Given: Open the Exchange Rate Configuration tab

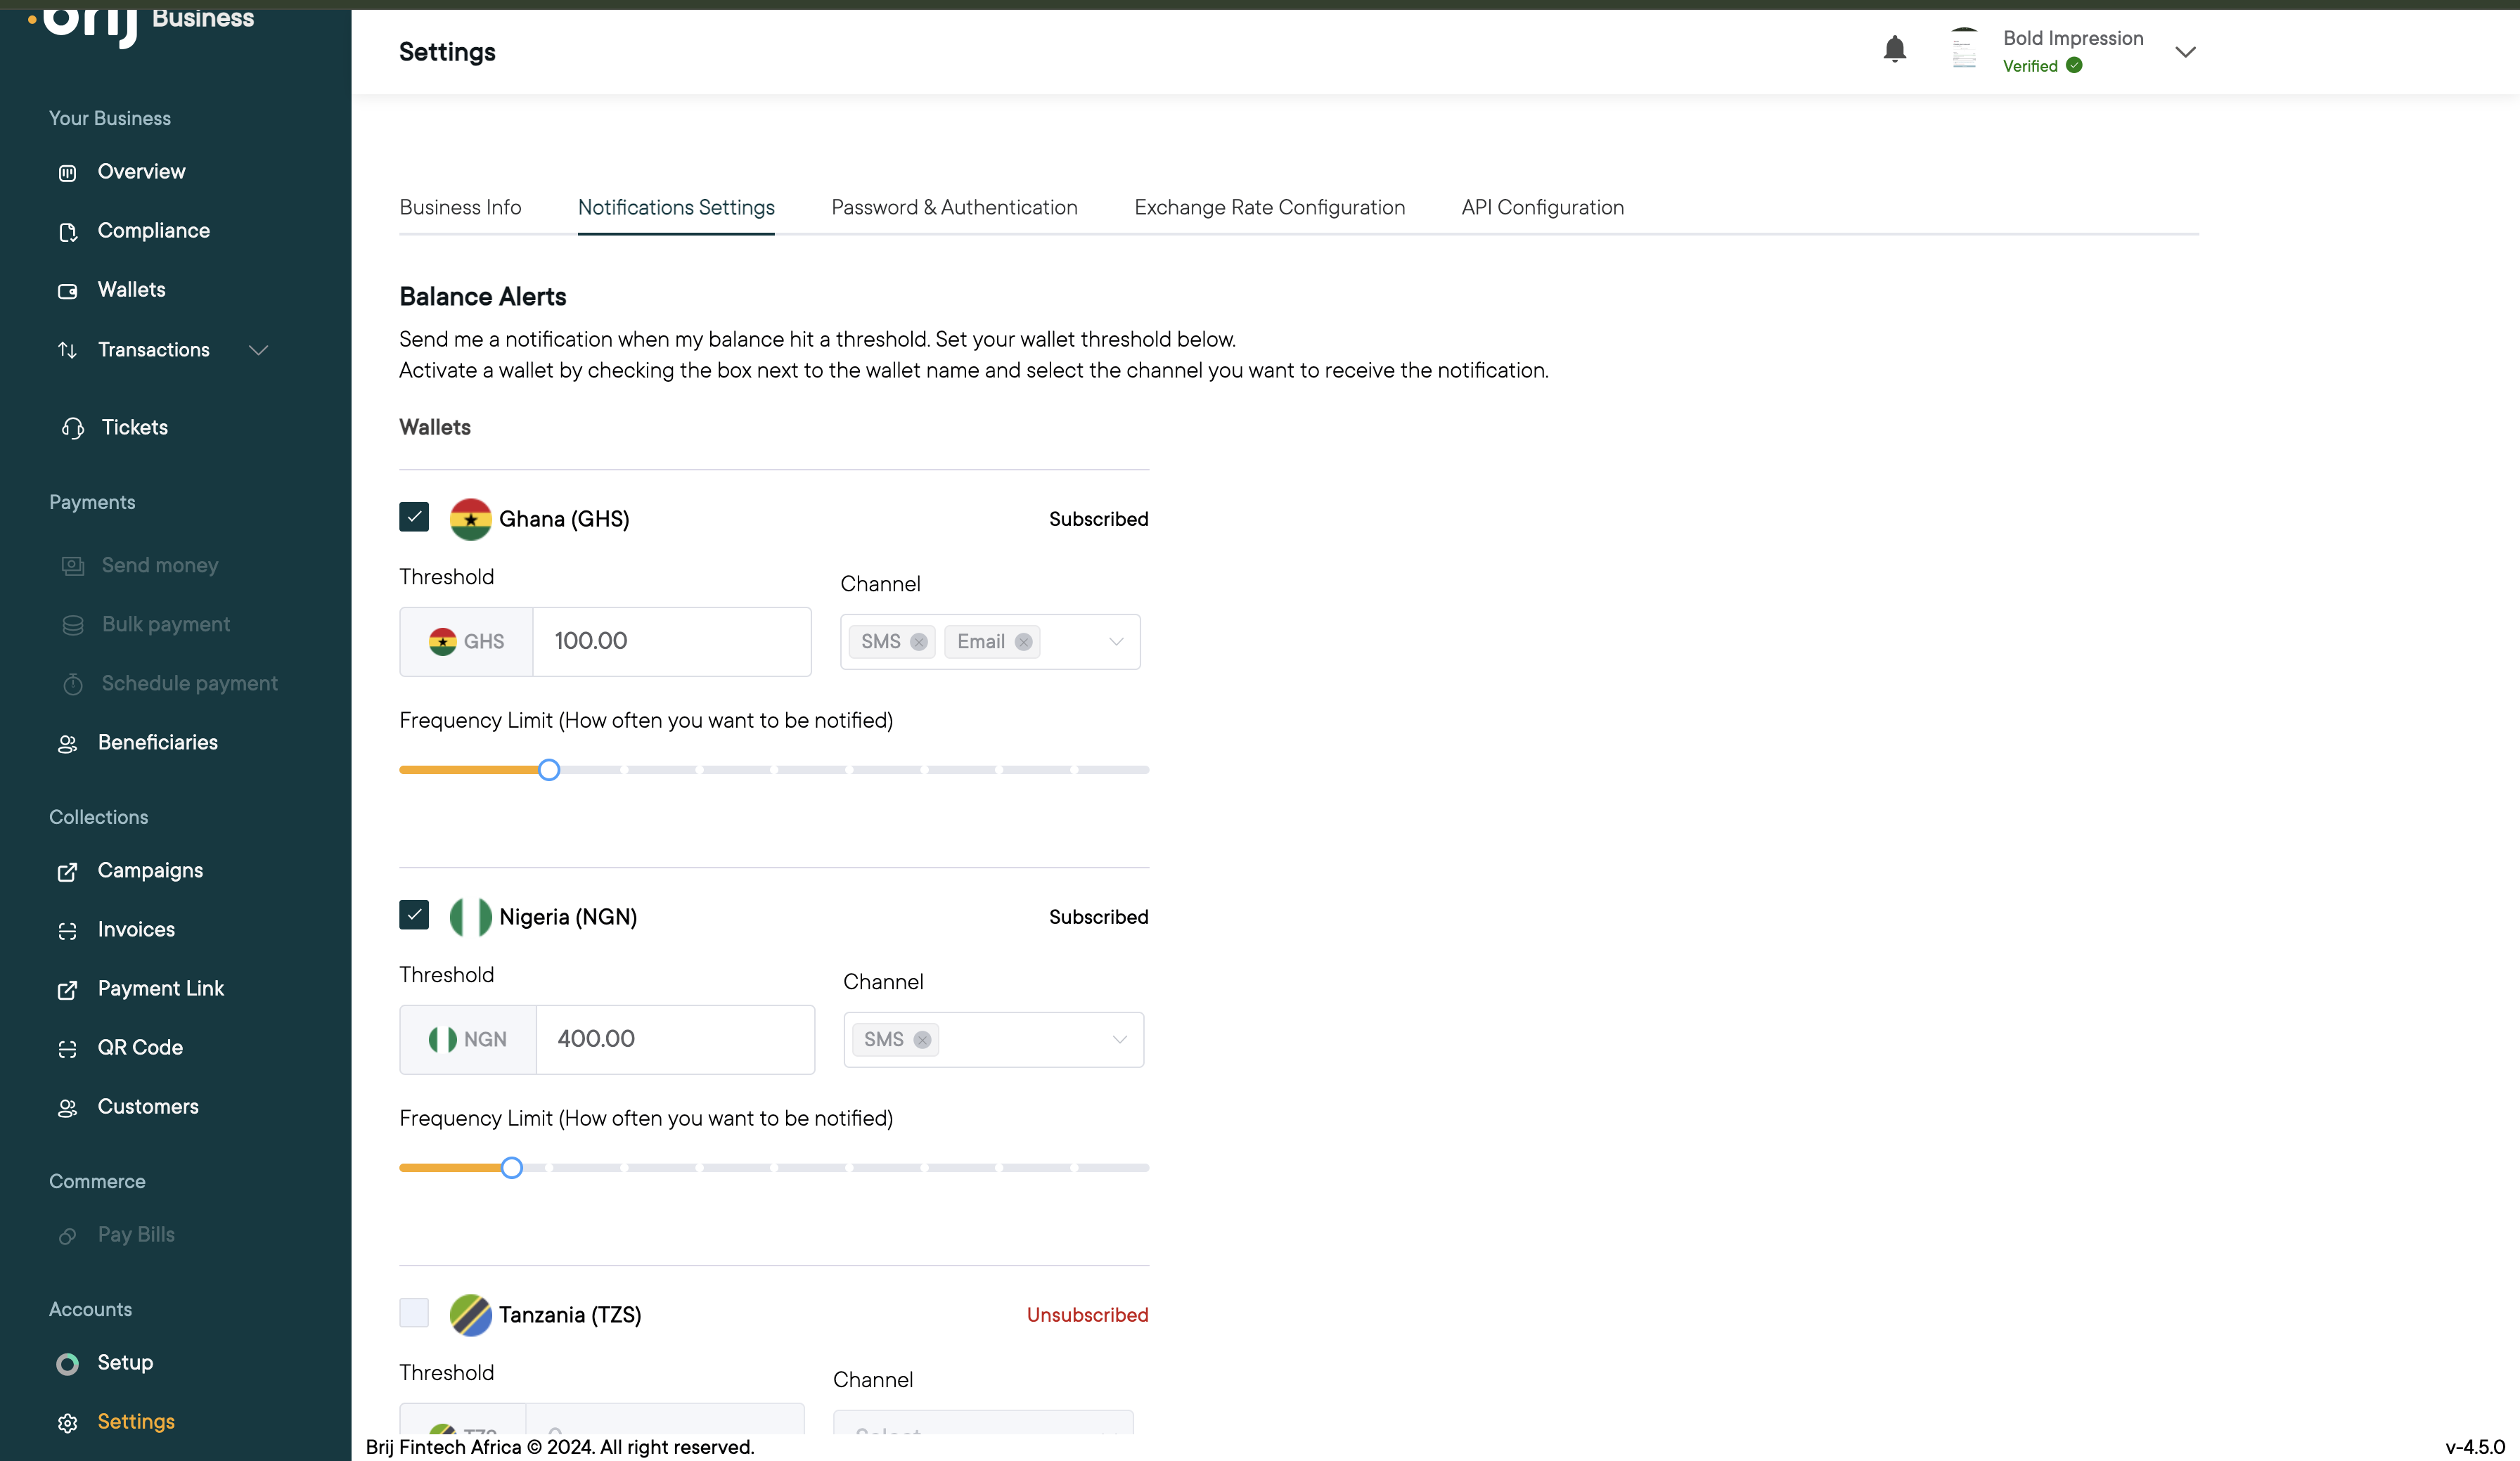Looking at the screenshot, I should click(x=1269, y=207).
